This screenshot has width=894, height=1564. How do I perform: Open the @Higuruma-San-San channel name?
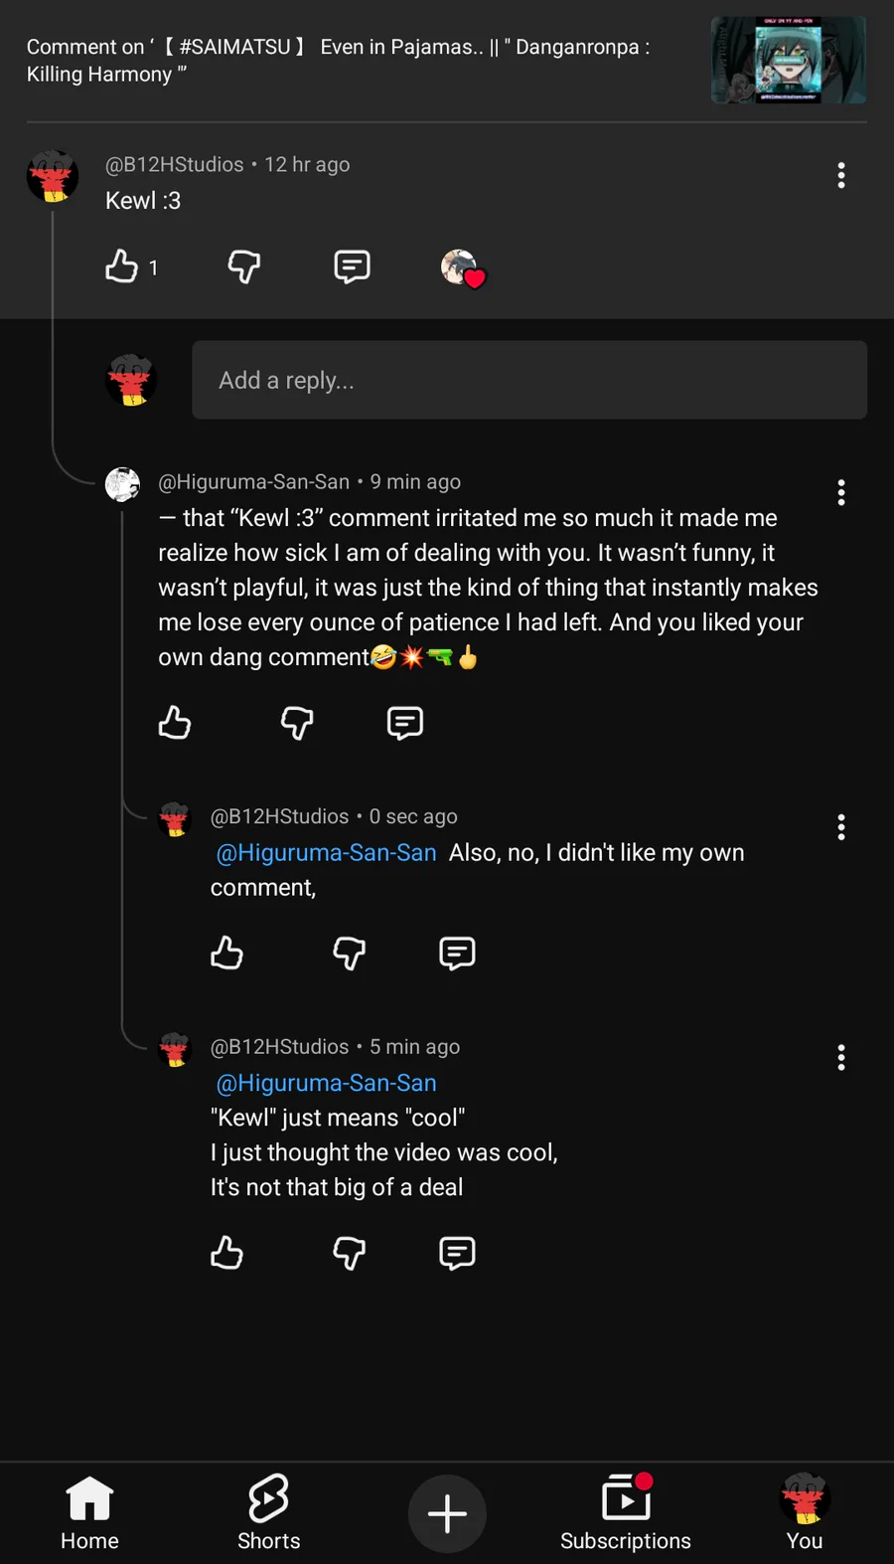[254, 482]
